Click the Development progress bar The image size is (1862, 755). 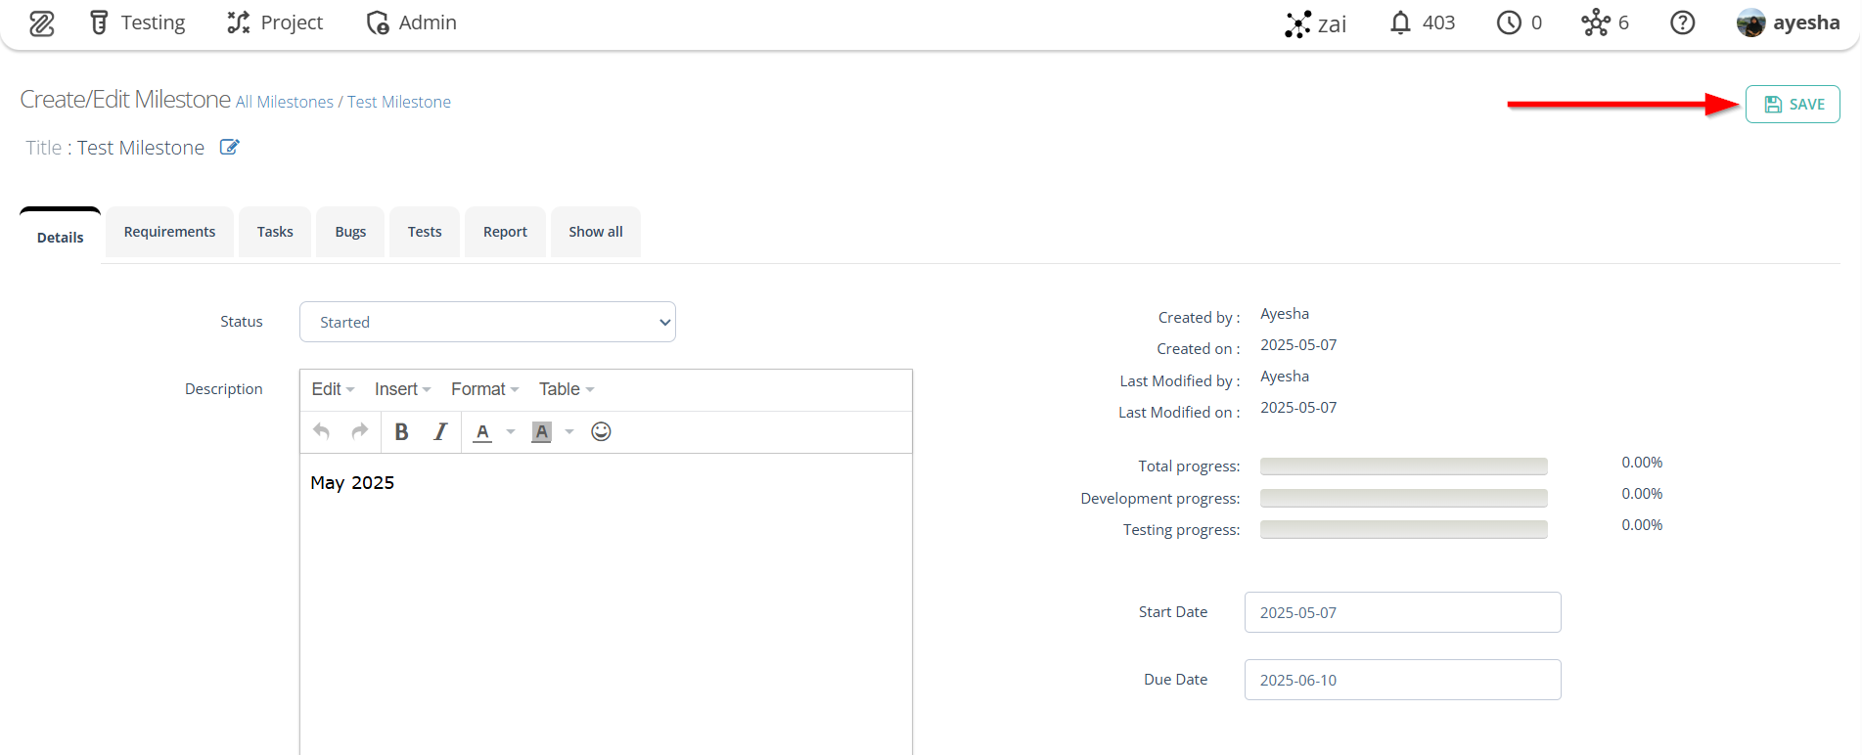[x=1404, y=498]
